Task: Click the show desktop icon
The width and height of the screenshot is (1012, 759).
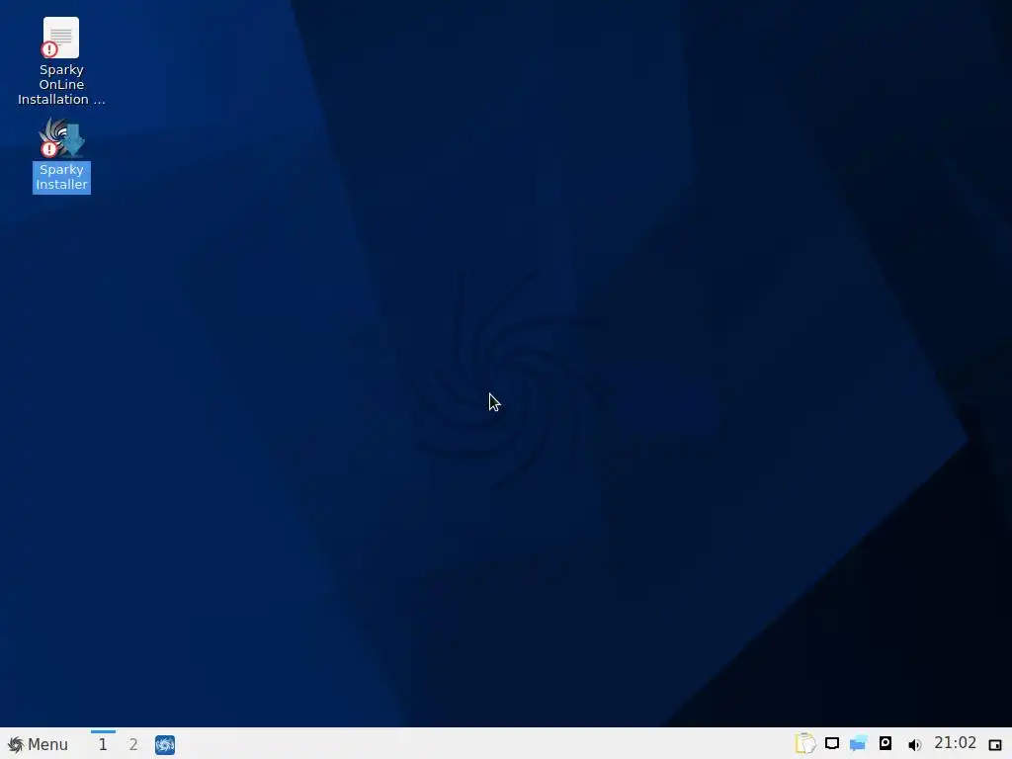Action: pyautogui.click(x=995, y=745)
